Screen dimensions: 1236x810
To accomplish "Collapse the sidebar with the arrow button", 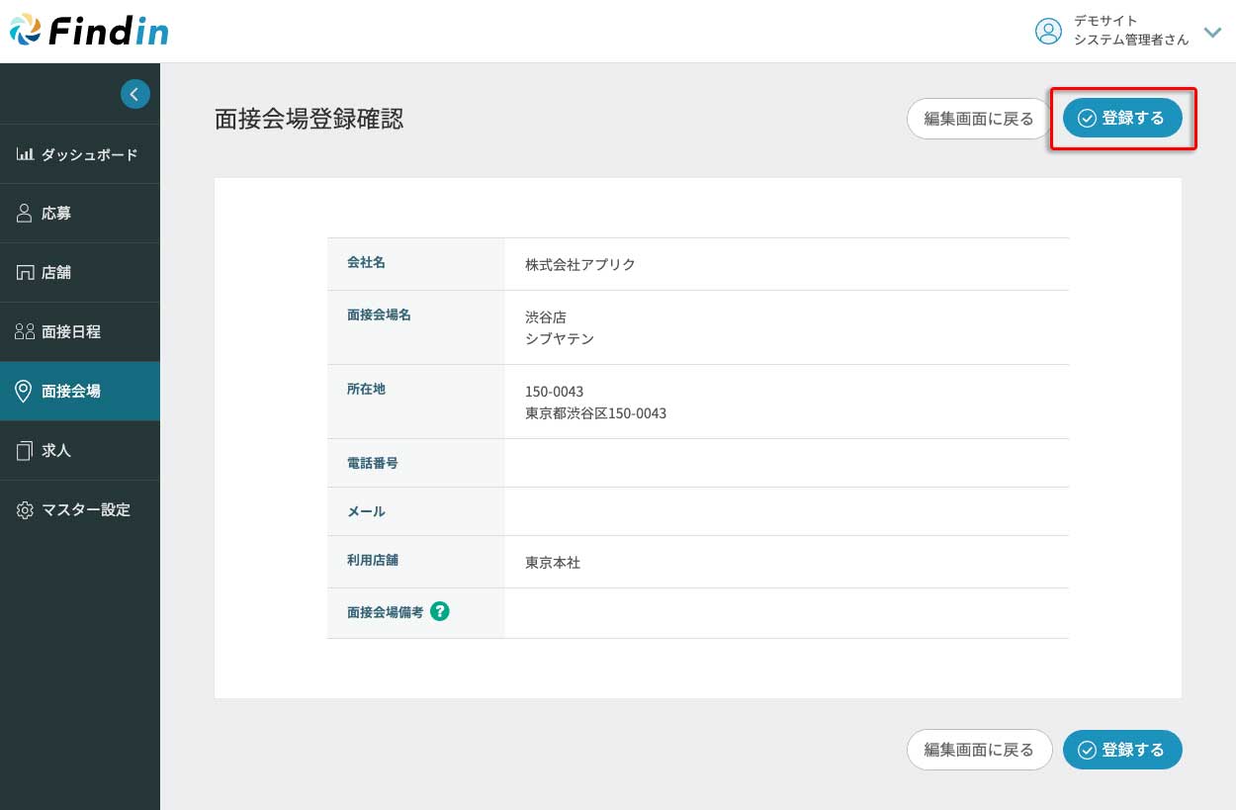I will click(135, 94).
